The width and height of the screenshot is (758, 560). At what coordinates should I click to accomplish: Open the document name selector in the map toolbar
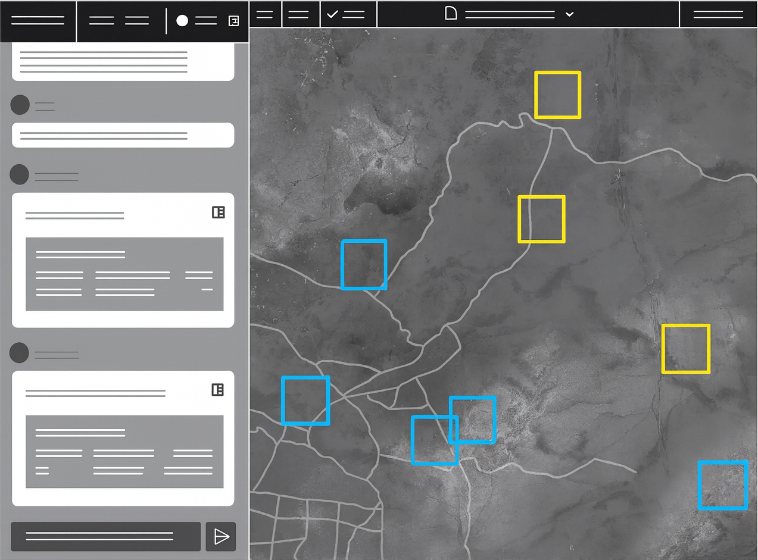point(510,14)
